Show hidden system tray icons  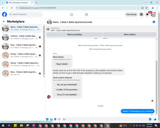[x=131, y=125]
